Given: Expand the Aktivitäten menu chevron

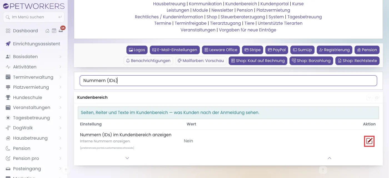Looking at the screenshot, I should (x=60, y=67).
